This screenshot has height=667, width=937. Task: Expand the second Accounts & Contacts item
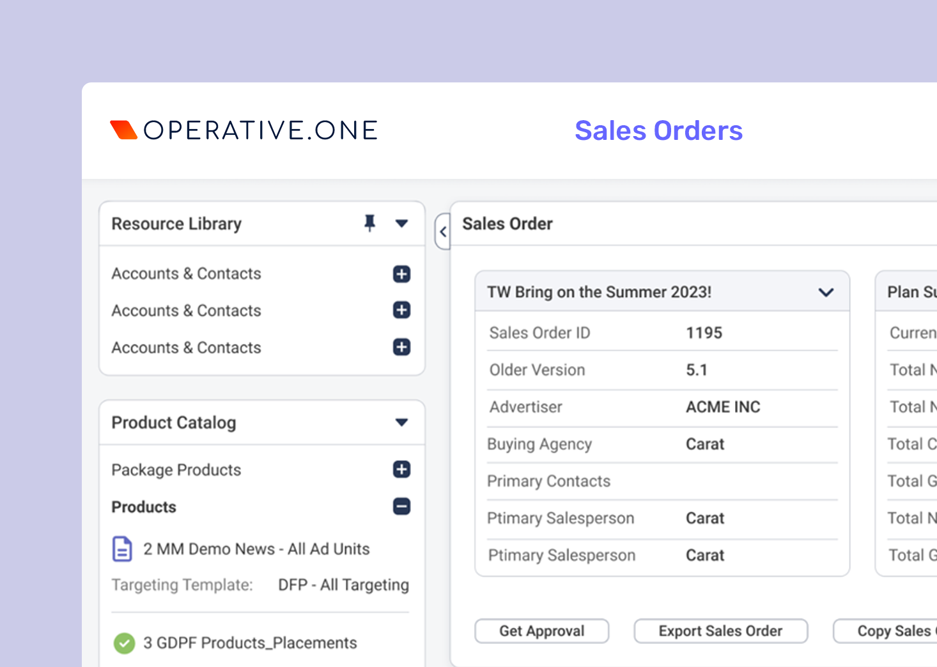(x=401, y=310)
